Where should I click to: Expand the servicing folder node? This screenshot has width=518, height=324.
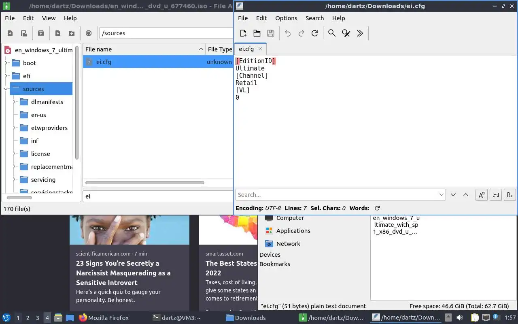14,180
